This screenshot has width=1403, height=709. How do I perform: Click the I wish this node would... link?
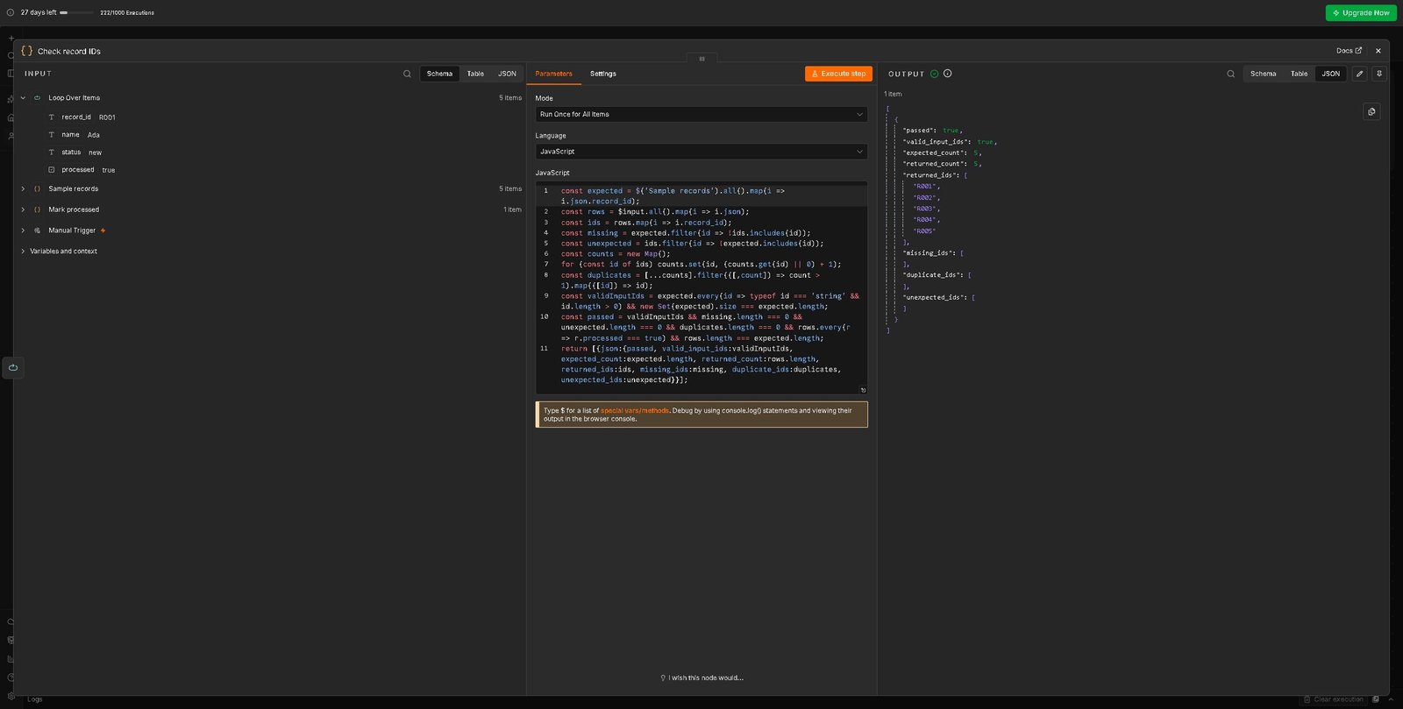(x=701, y=677)
